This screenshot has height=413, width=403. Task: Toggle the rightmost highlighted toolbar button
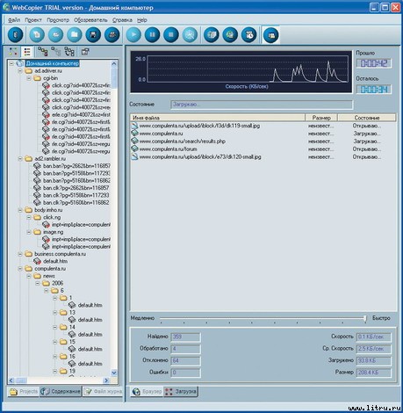point(271,35)
